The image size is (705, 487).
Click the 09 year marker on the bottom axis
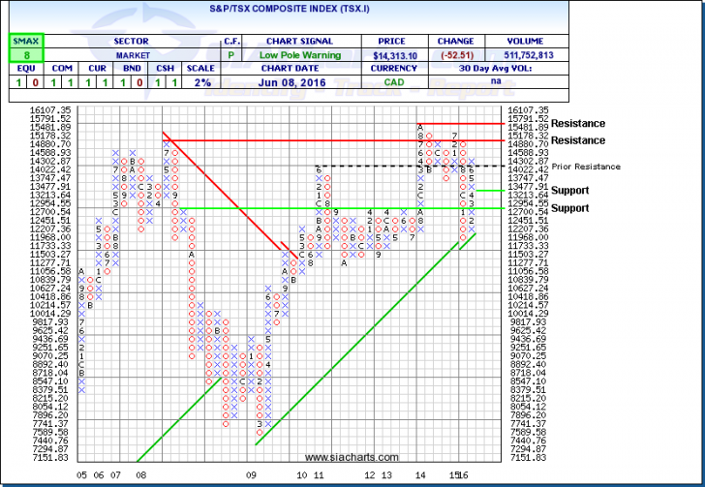pos(251,475)
